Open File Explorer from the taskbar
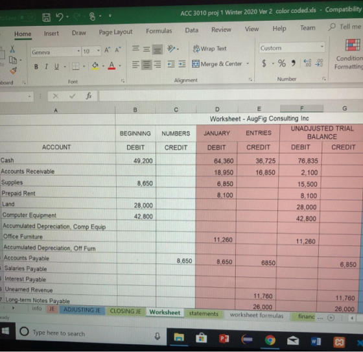 coord(179,338)
